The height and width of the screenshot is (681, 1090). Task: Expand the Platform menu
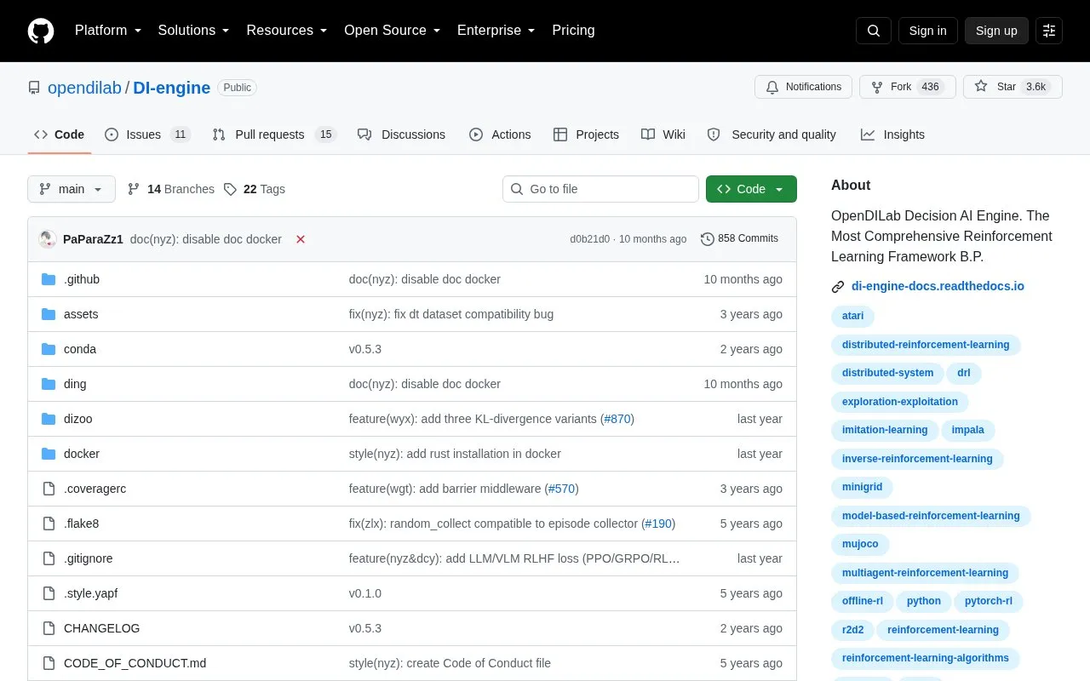108,31
